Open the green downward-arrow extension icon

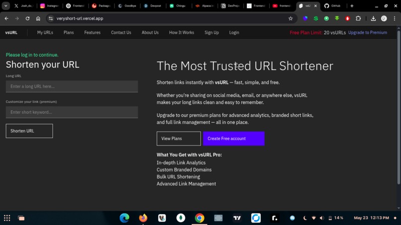tap(337, 18)
